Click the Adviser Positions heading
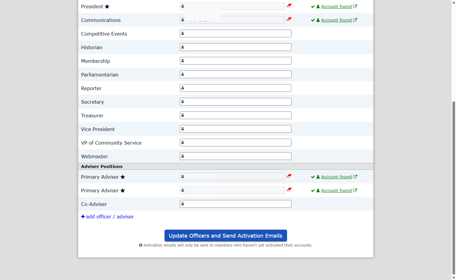The height and width of the screenshot is (280, 456). [x=102, y=167]
